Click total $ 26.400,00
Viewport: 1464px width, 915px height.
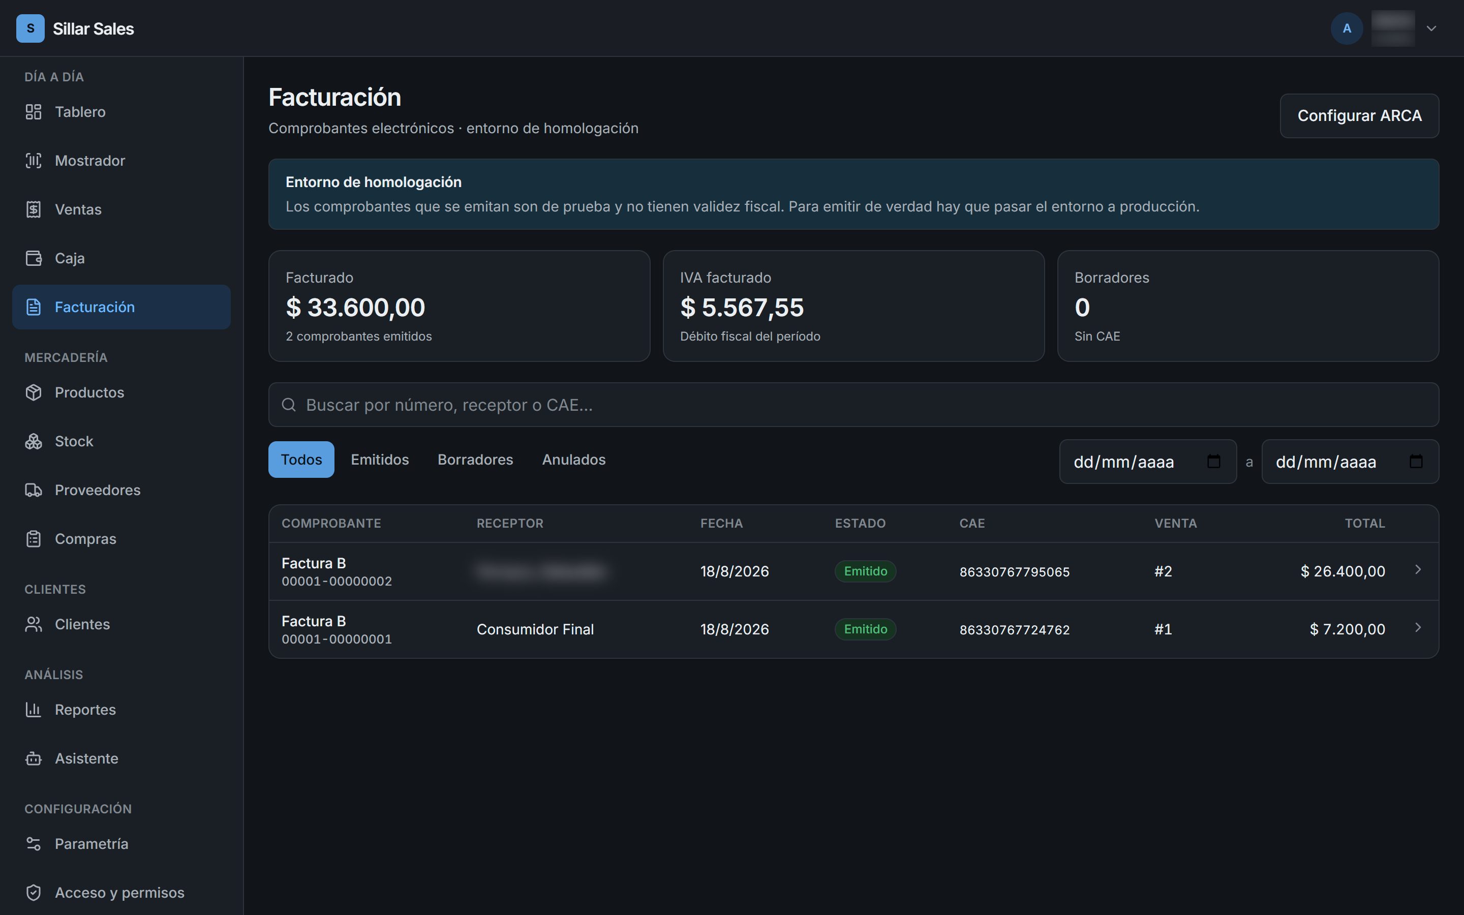coord(1343,571)
